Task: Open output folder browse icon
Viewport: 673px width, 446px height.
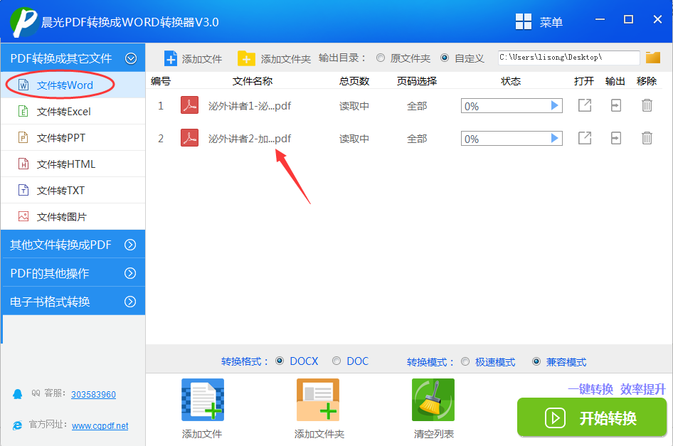Action: 653,58
